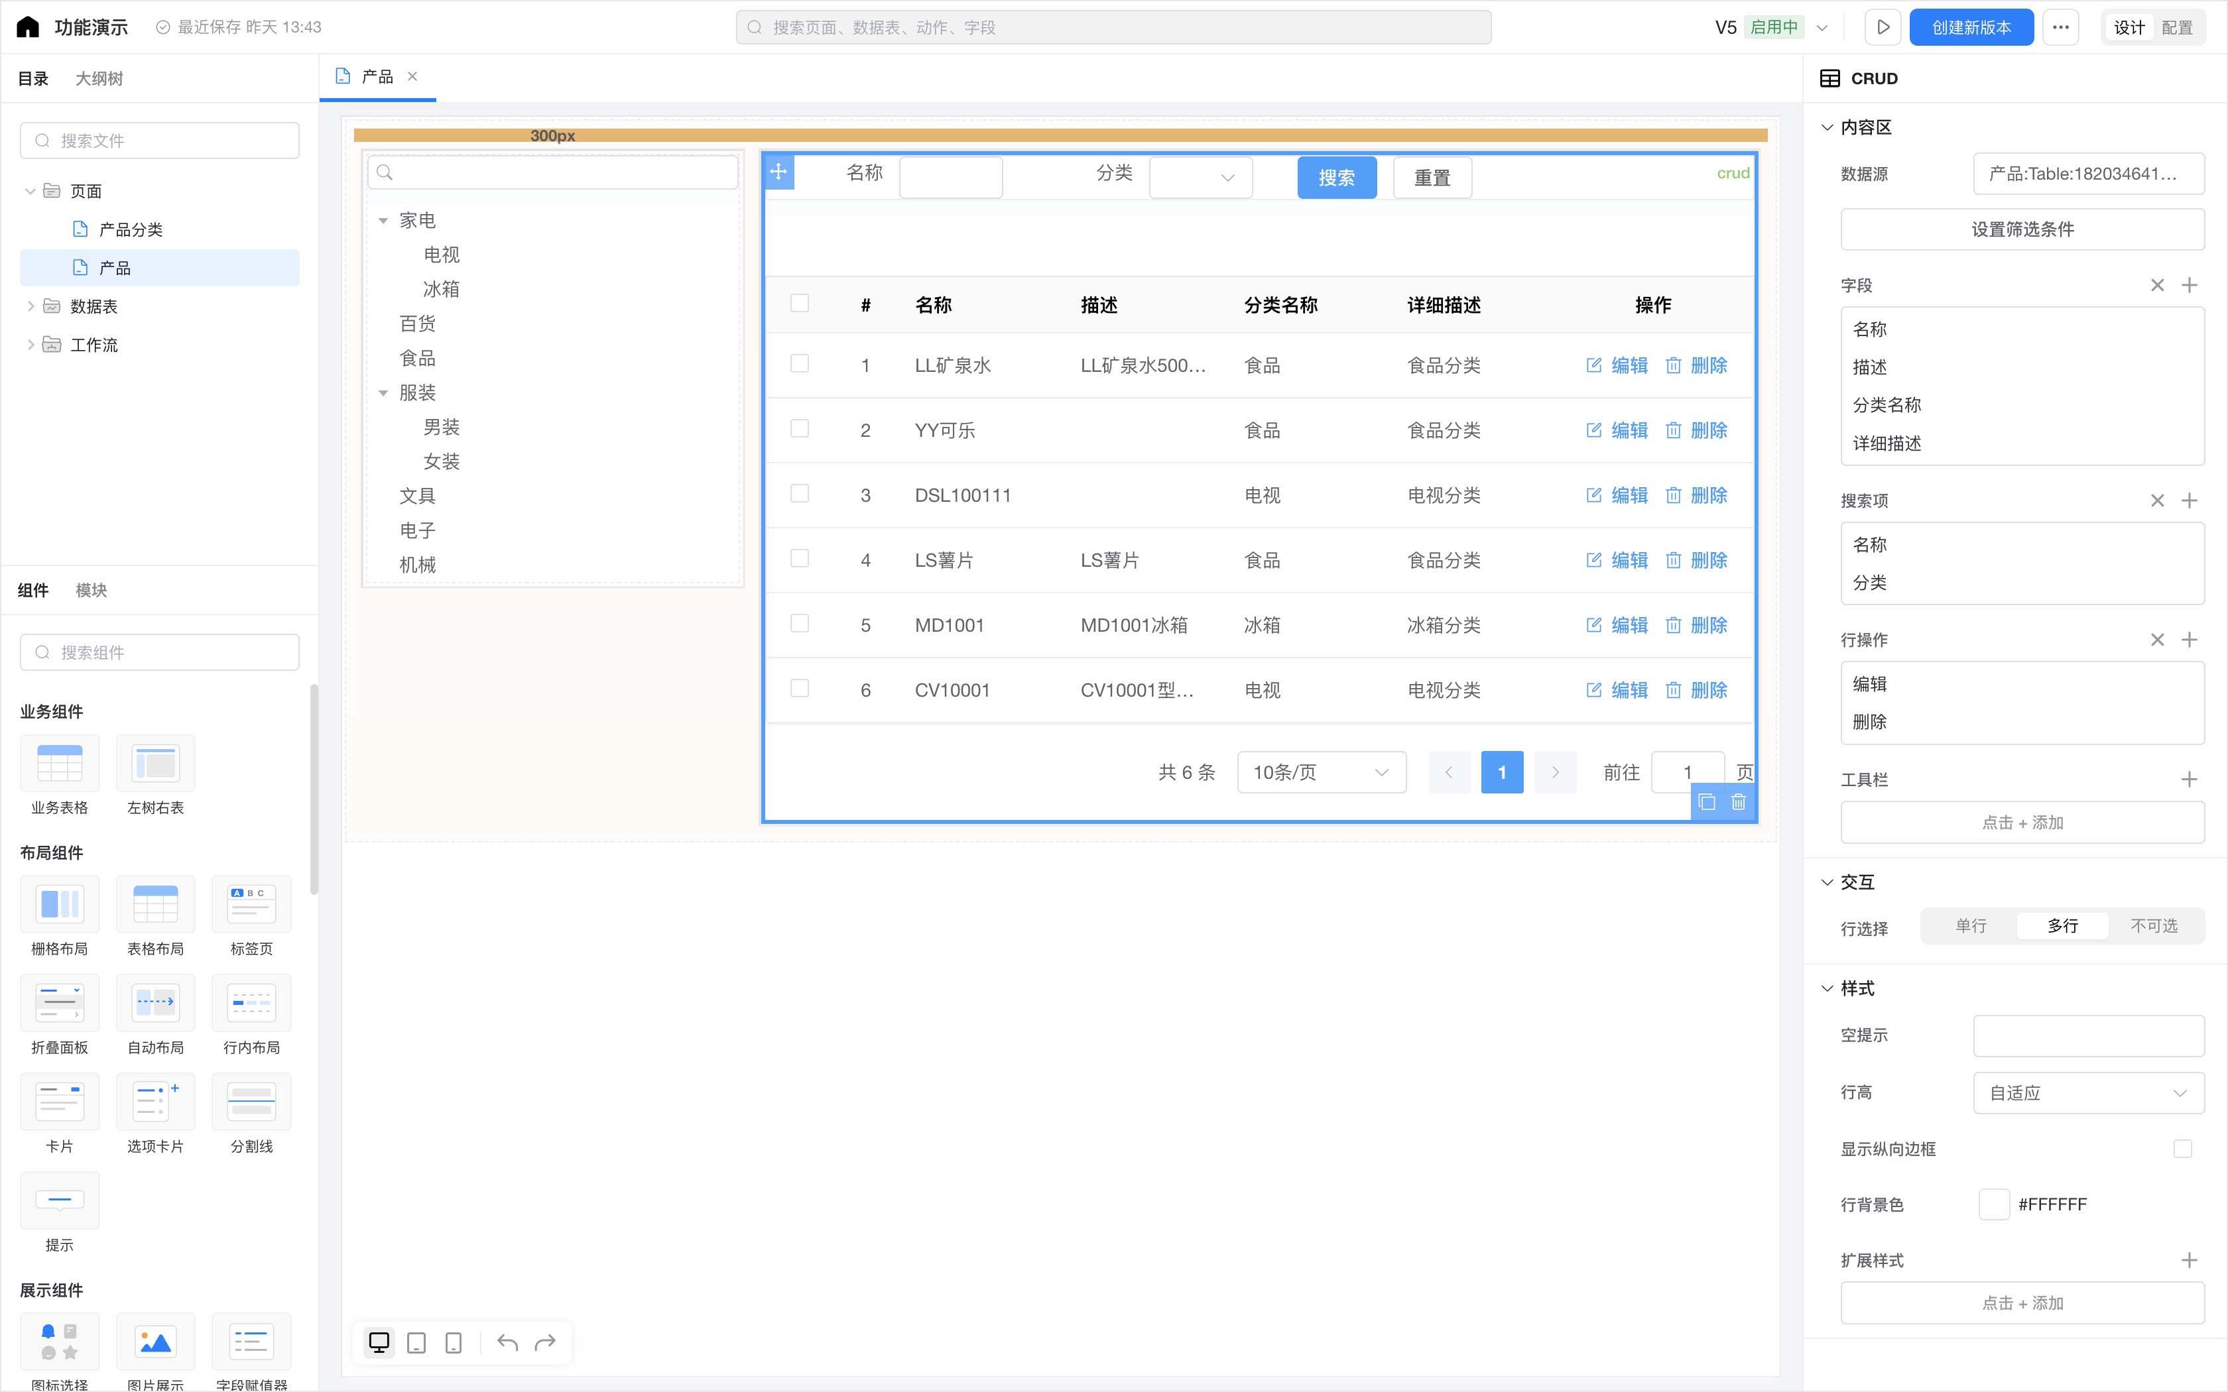Viewport: 2228px width, 1392px height.
Task: Expand the 工作流 folder
Action: point(31,345)
